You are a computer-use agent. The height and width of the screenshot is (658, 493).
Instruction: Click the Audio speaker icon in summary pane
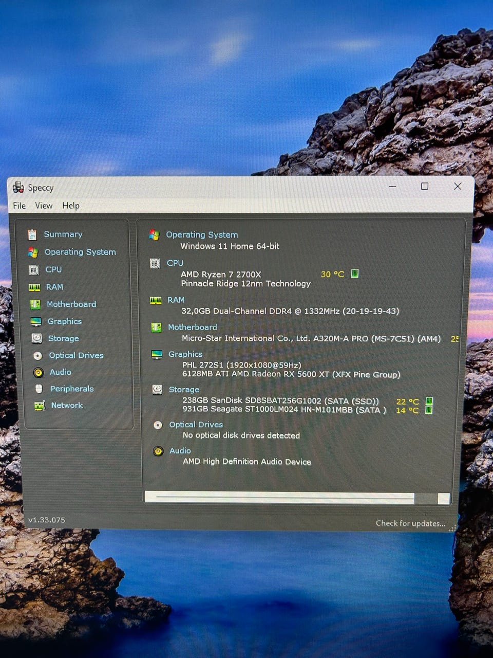click(x=158, y=451)
